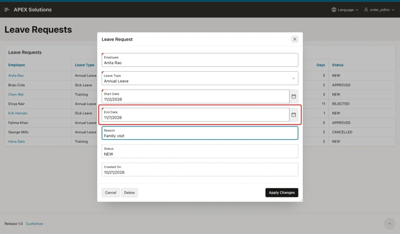Screen dimensions: 400x234
Task: Click the scroll-to-top arrow button
Action: point(389,224)
